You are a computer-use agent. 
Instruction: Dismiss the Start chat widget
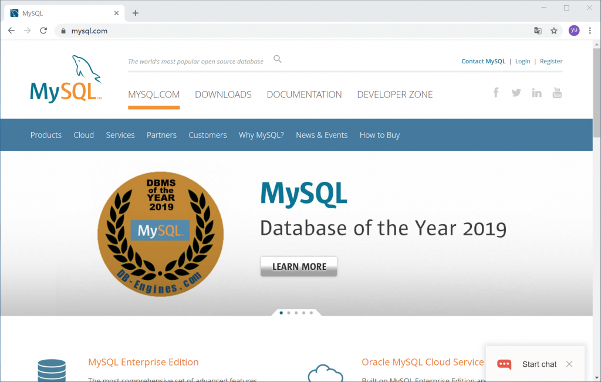coord(569,364)
